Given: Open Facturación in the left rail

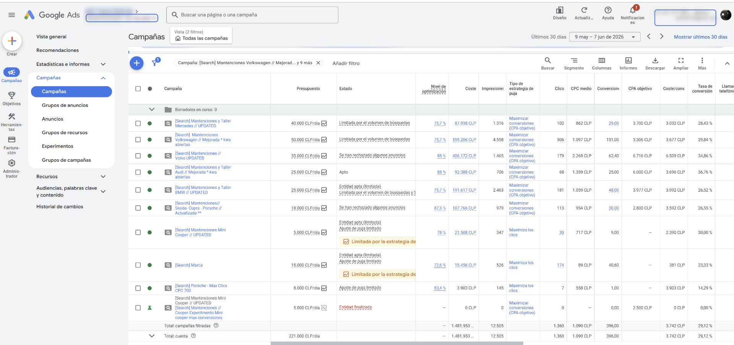Looking at the screenshot, I should click(11, 145).
